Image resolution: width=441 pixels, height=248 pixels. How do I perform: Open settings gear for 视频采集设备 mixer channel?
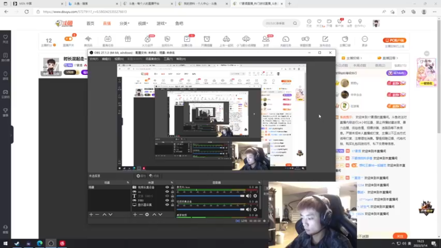coord(255,209)
